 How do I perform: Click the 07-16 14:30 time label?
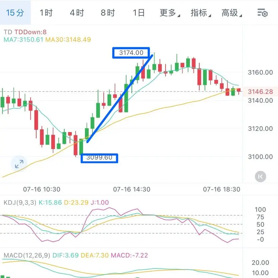click(132, 189)
